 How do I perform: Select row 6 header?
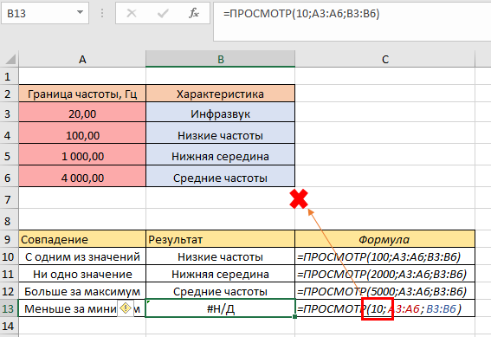click(x=9, y=177)
